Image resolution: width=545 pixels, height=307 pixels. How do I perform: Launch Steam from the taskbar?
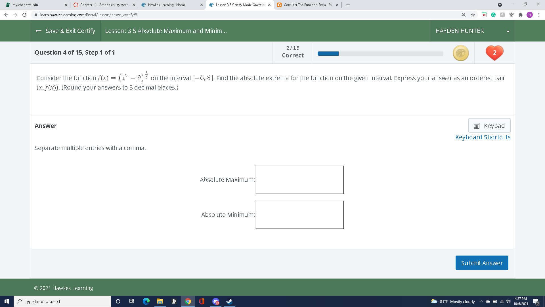(x=229, y=301)
